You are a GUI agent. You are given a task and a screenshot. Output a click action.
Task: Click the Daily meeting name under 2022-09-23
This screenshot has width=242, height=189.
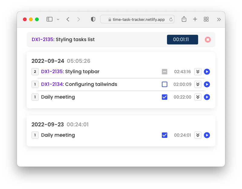click(58, 135)
